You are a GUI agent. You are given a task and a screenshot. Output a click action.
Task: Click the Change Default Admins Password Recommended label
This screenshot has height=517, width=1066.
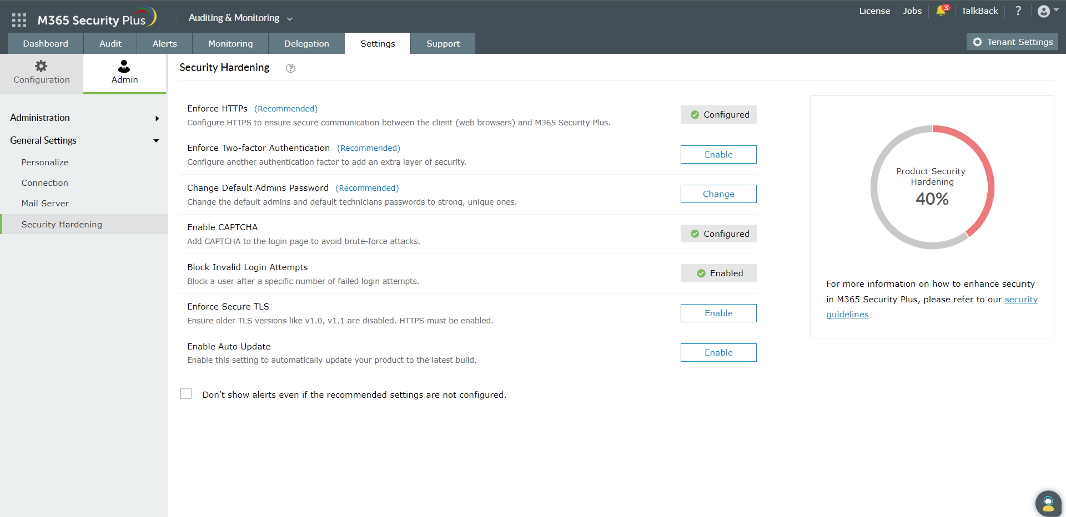point(367,188)
